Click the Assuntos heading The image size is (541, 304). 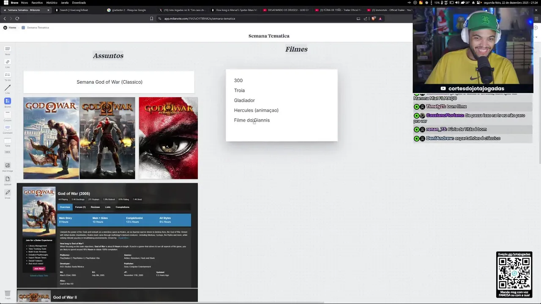click(x=108, y=56)
